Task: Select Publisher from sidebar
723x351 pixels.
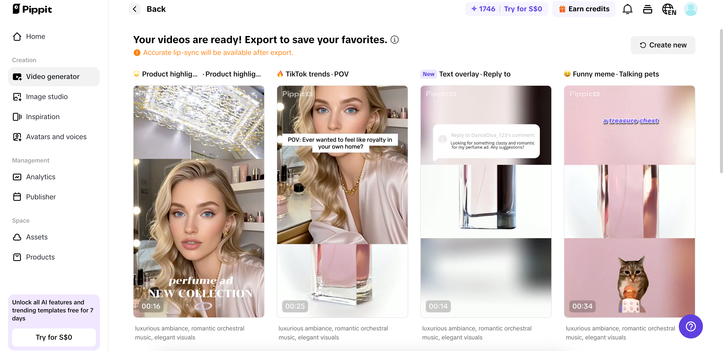Action: [41, 197]
